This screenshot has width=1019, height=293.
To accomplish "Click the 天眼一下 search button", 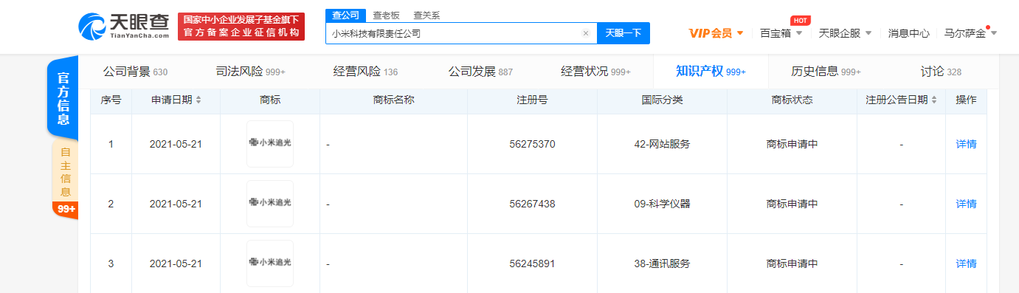I will [x=624, y=33].
